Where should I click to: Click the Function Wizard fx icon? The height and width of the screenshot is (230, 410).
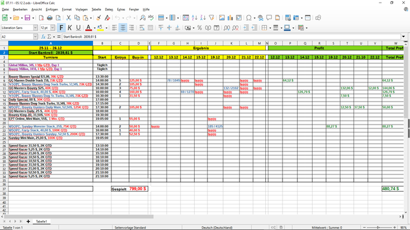tap(44, 37)
